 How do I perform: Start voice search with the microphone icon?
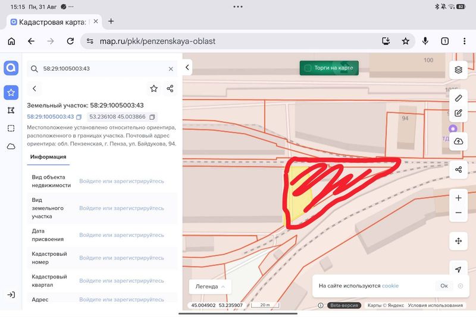point(425,41)
